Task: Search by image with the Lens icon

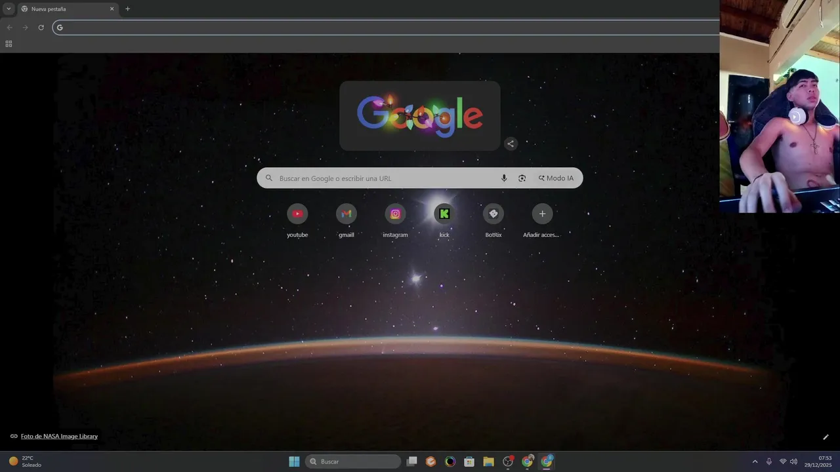Action: pos(522,178)
